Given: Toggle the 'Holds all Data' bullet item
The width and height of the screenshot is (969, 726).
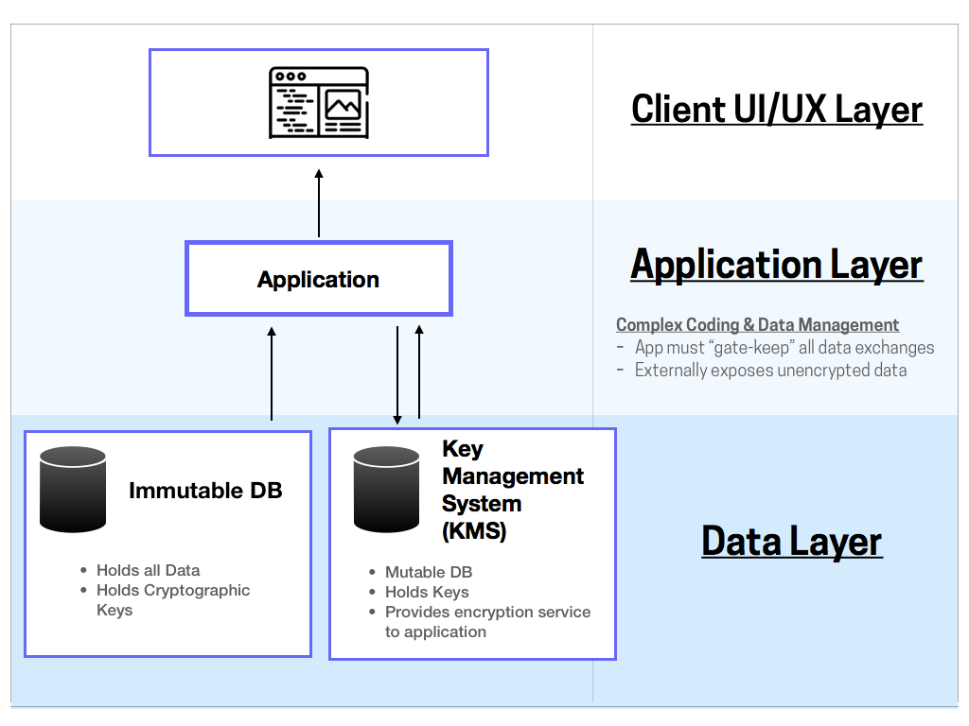Looking at the screenshot, I should tap(147, 570).
